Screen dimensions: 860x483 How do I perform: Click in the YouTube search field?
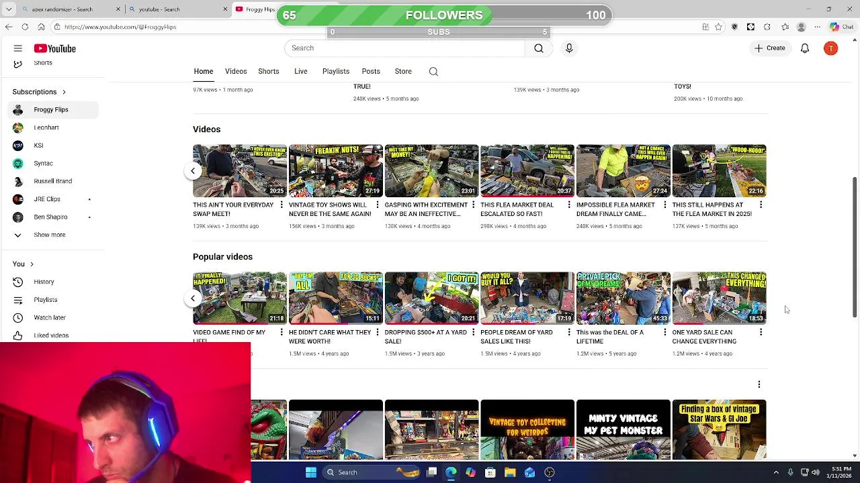(404, 48)
